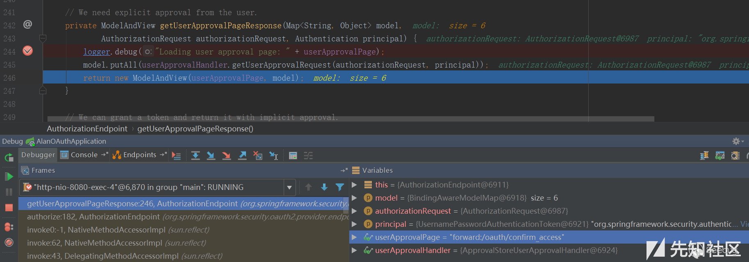Click the logger link on line 244
The height and width of the screenshot is (262, 749).
pos(97,52)
